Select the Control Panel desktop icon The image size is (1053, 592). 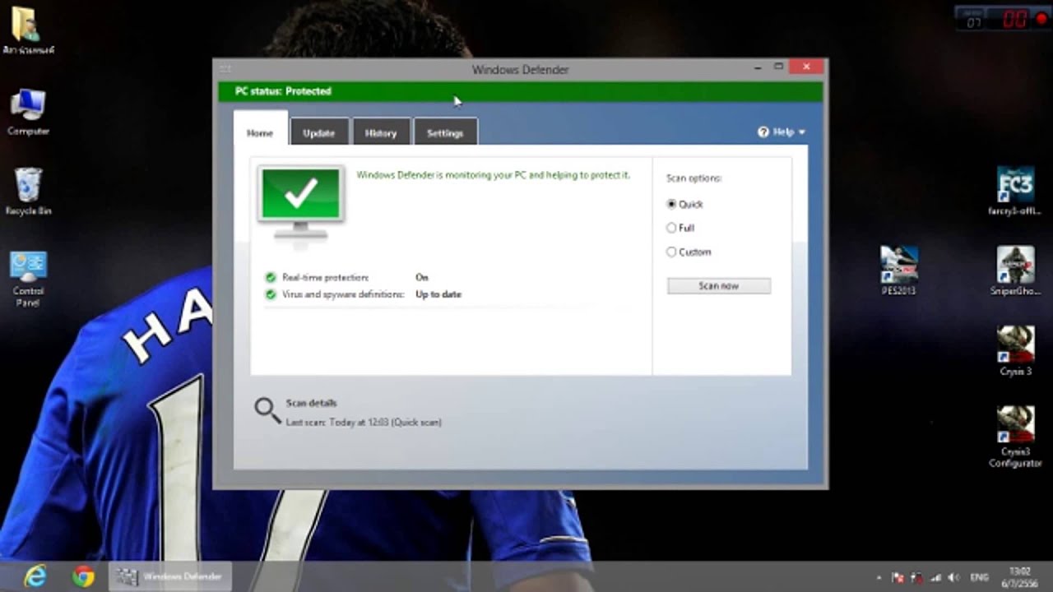pyautogui.click(x=28, y=280)
